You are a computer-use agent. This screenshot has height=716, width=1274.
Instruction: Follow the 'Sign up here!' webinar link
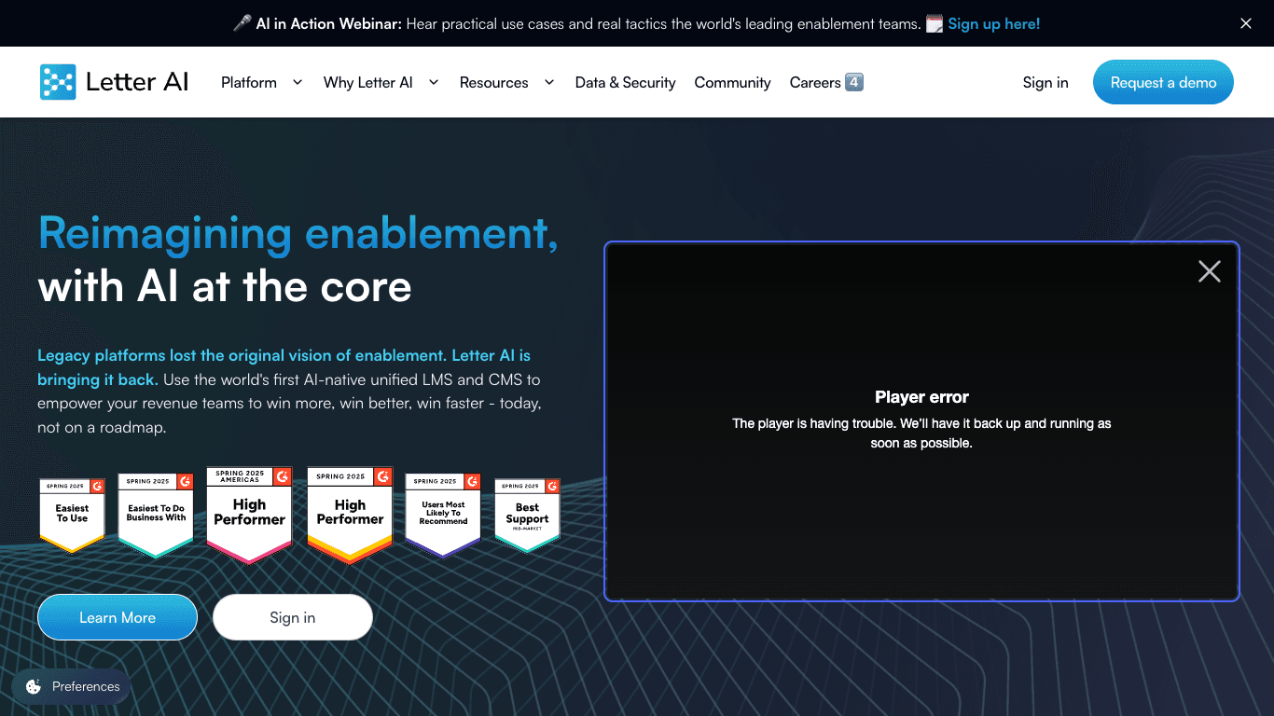(994, 23)
